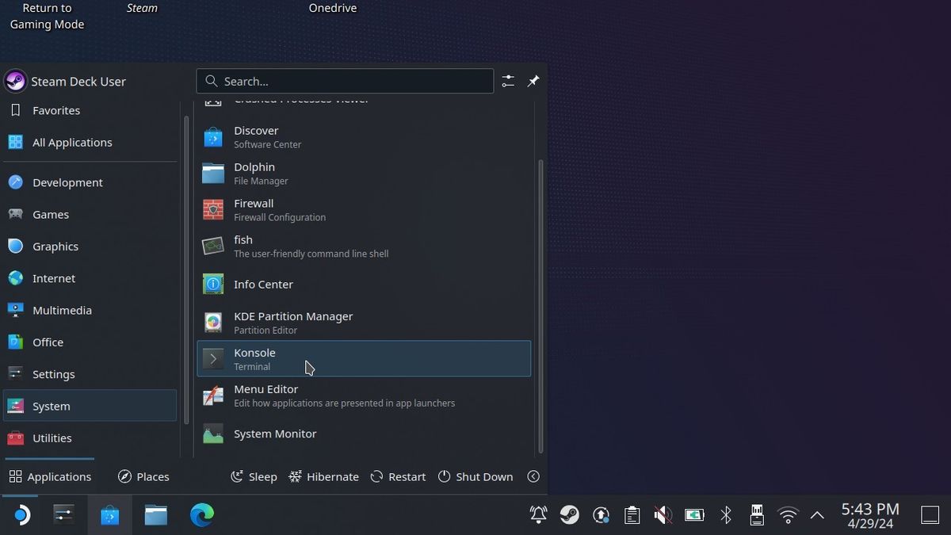Launch the Dolphin file manager icon
This screenshot has height=535, width=951.
pyautogui.click(x=212, y=173)
